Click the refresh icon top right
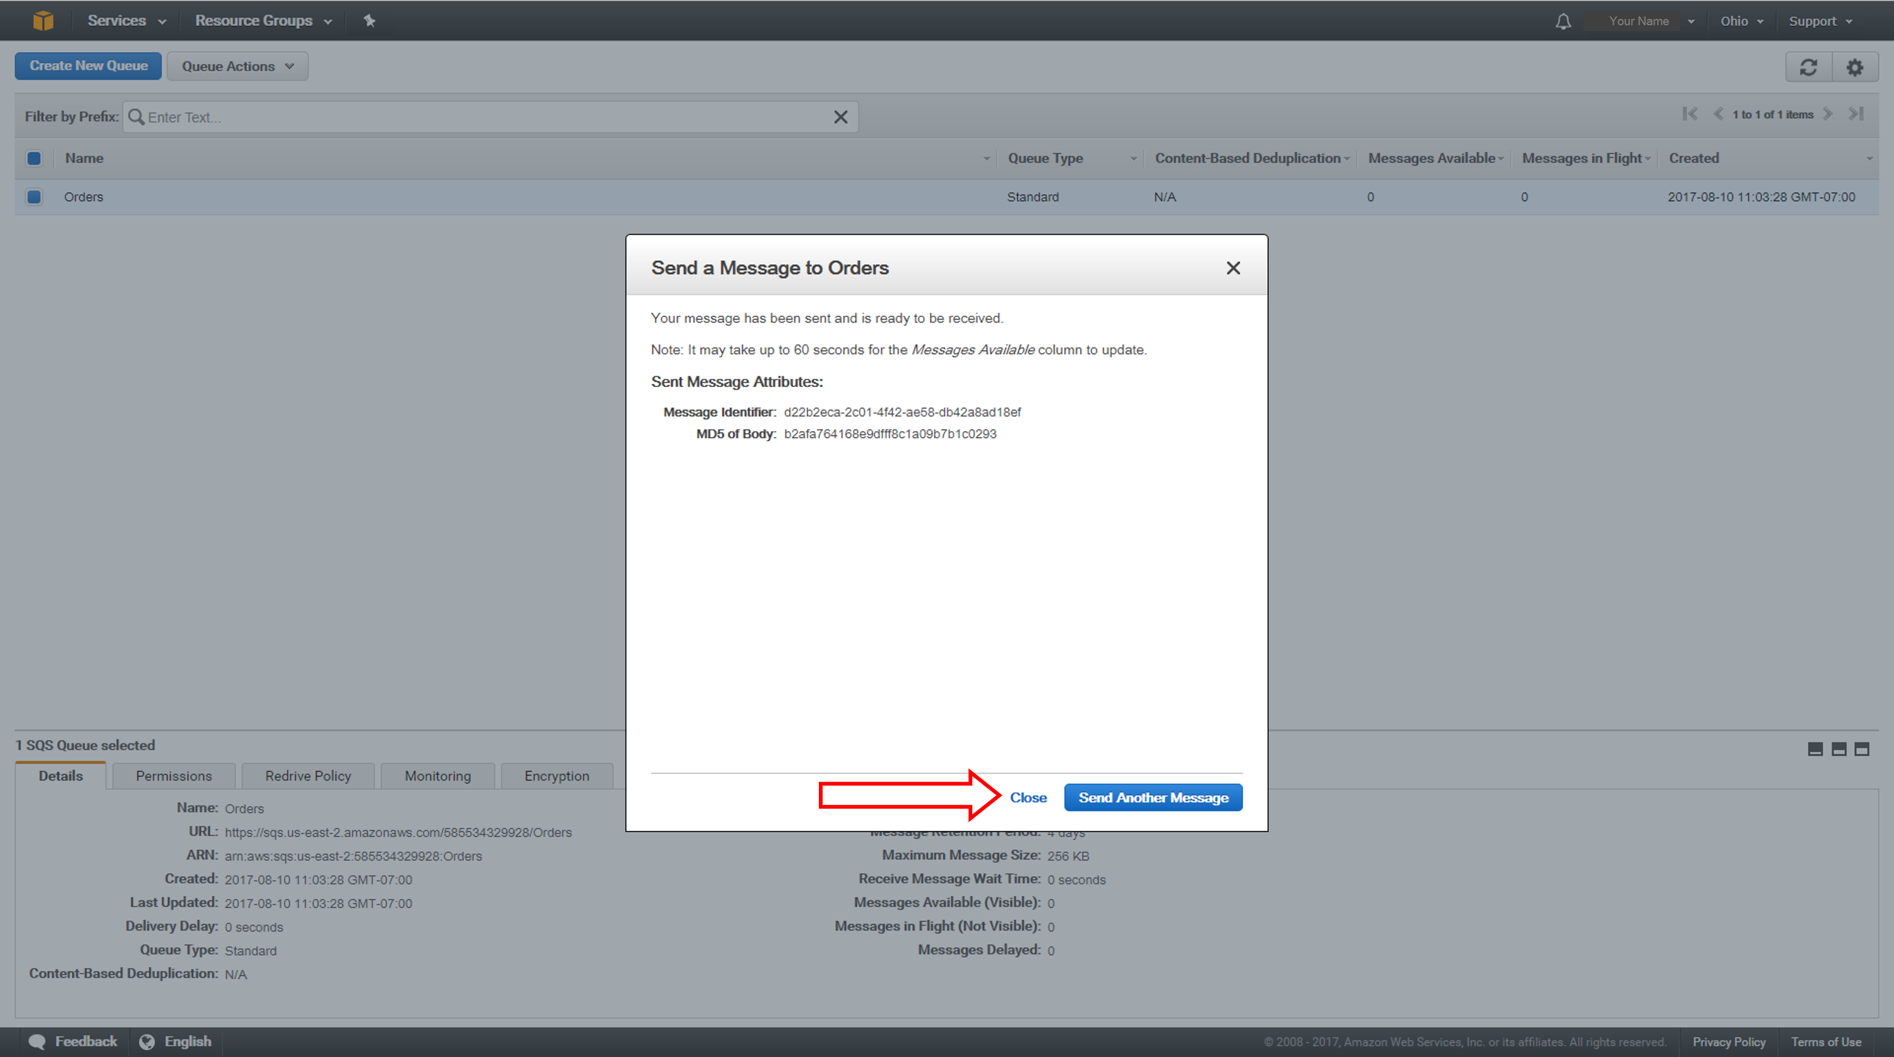The width and height of the screenshot is (1894, 1057). 1809,65
